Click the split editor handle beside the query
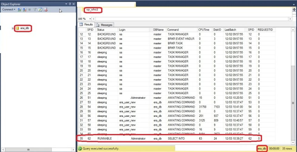The height and width of the screenshot is (152, 297). 294,9
